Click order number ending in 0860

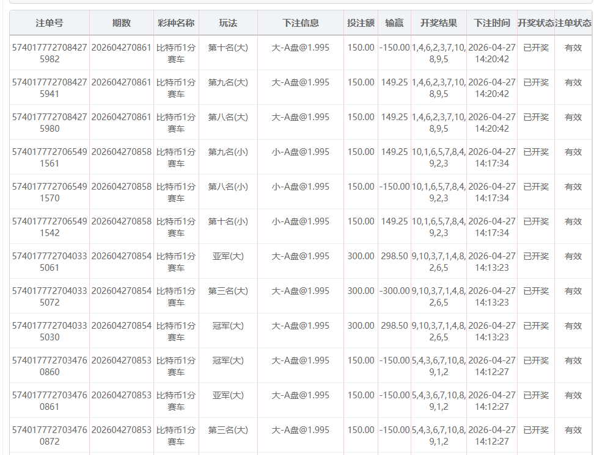49,366
